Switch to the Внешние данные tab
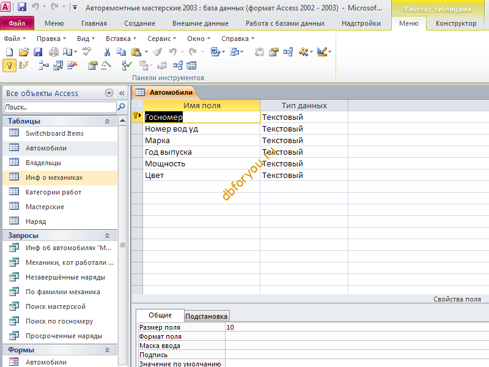This screenshot has height=367, width=489. click(x=200, y=23)
